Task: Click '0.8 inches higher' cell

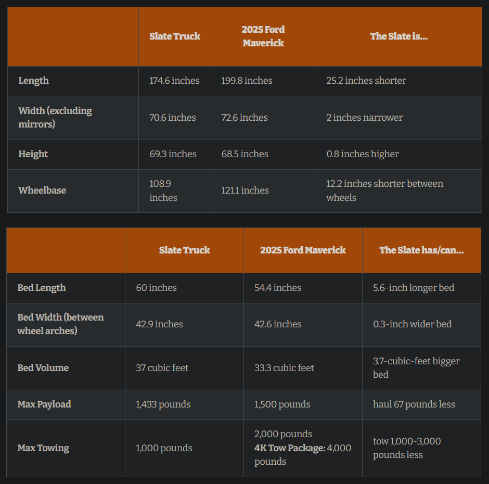Action: click(363, 154)
